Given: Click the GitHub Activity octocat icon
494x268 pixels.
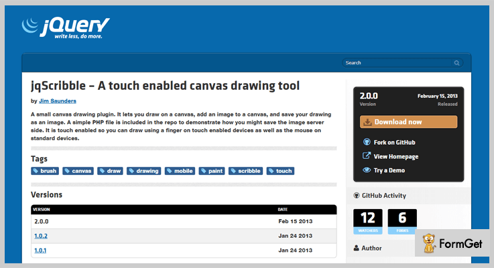Looking at the screenshot, I should 356,196.
